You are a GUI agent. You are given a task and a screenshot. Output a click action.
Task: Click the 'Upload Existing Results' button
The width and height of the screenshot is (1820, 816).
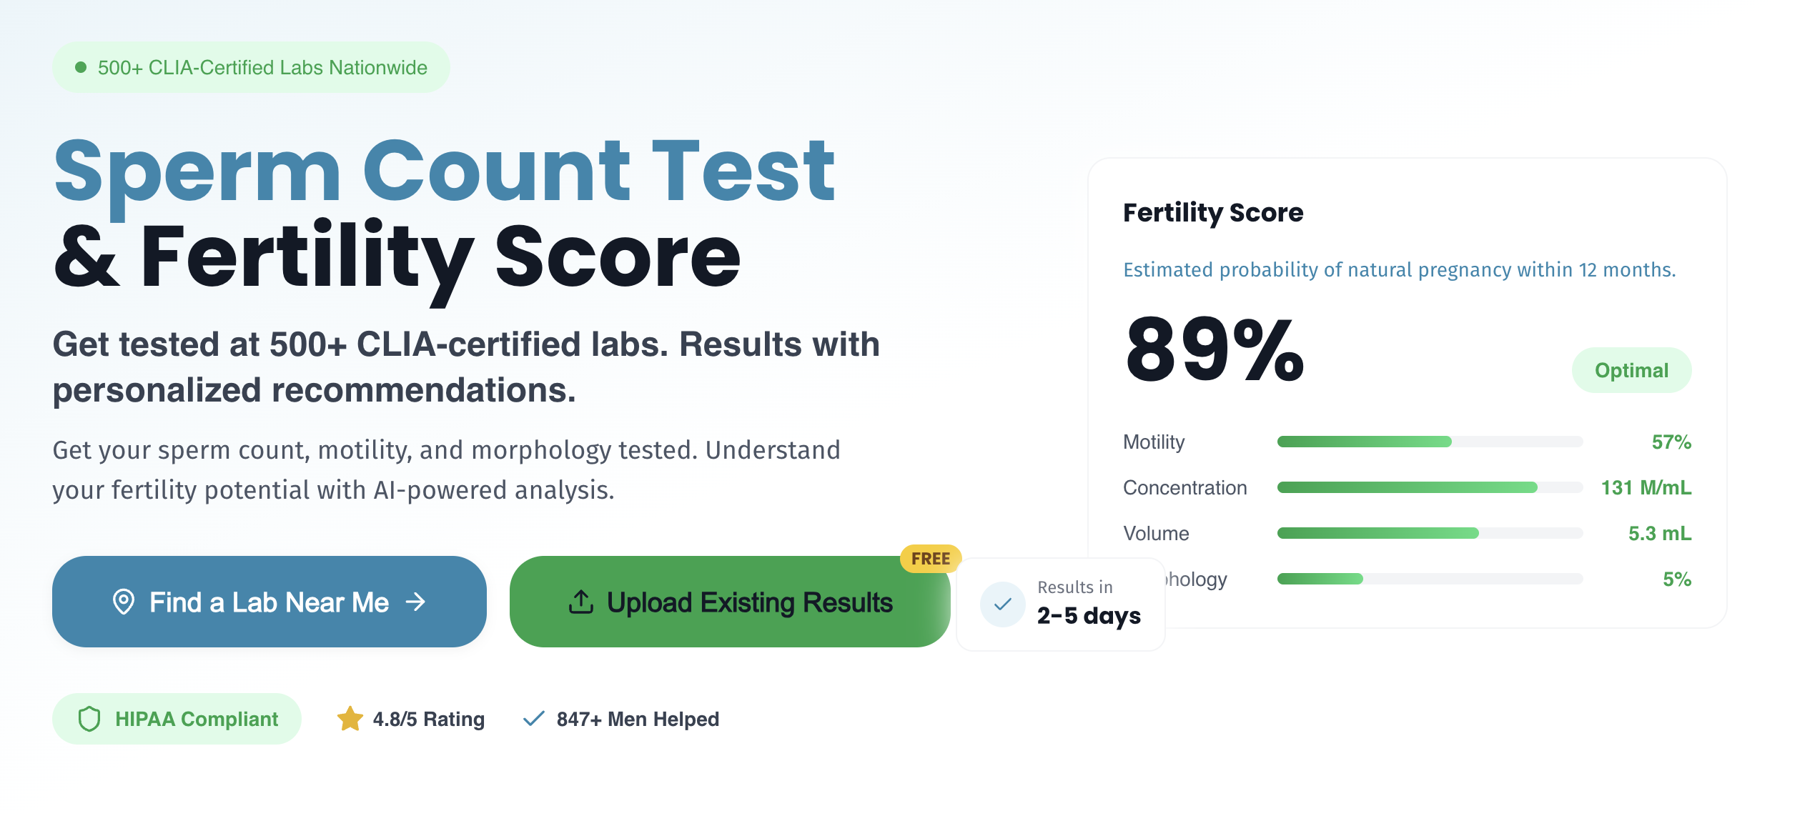[729, 602]
